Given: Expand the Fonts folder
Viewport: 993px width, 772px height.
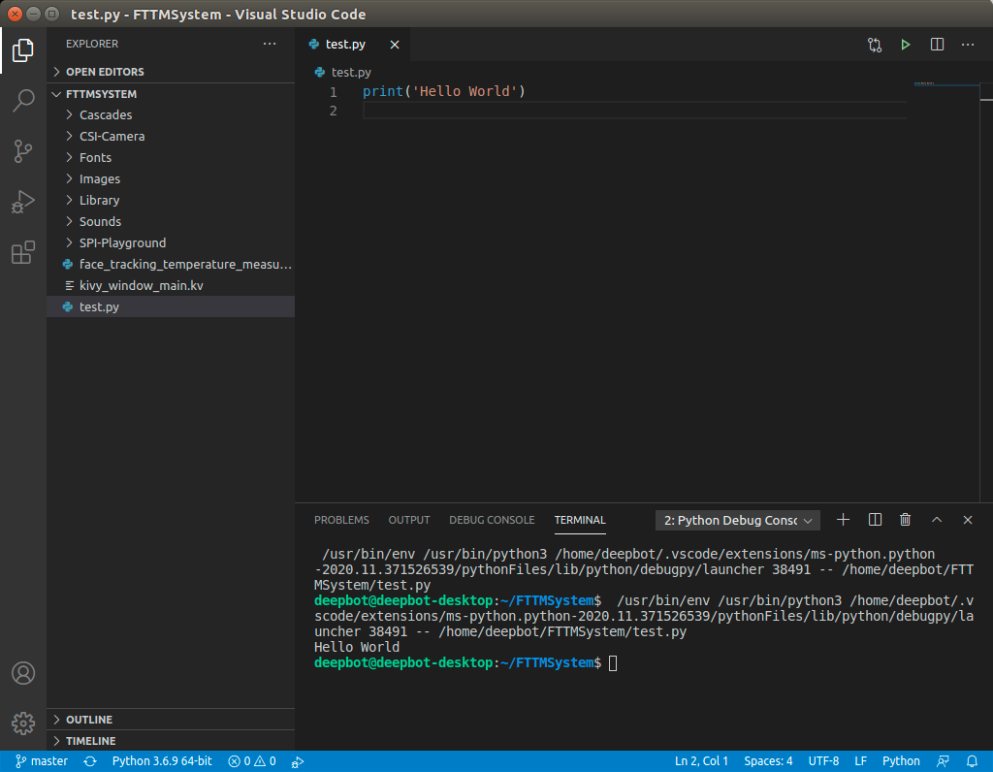Looking at the screenshot, I should [x=171, y=158].
